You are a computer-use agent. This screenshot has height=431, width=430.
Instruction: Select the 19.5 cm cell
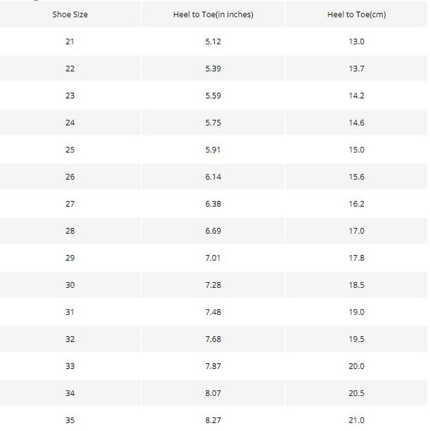[x=357, y=339]
